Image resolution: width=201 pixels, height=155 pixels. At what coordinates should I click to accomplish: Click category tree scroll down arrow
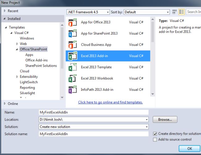[62, 98]
